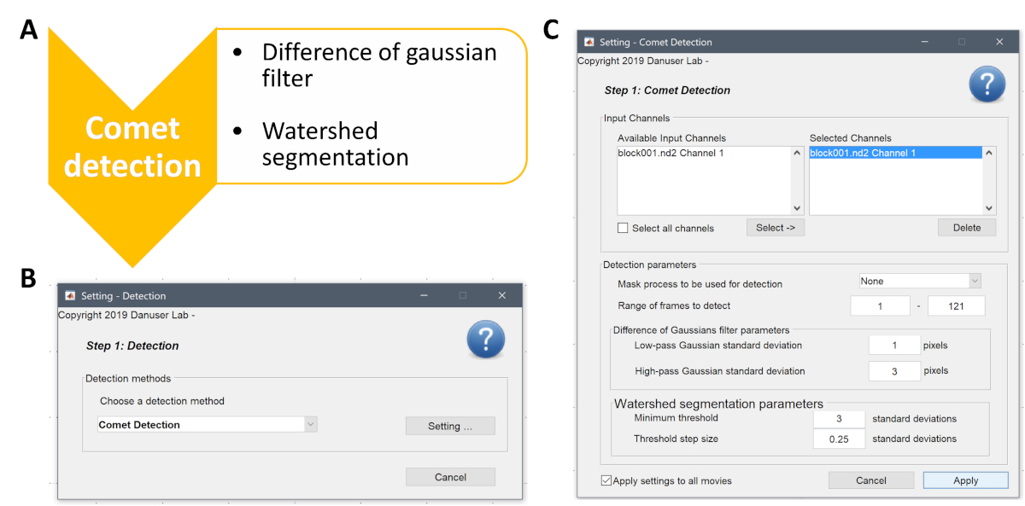Select block001.nd2 Channel 1 in Available list

[671, 154]
